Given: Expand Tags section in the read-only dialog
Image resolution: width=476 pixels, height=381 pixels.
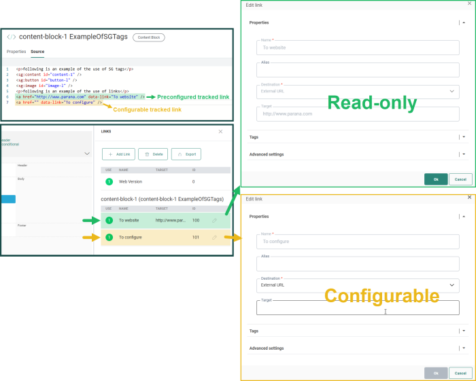Looking at the screenshot, I should coord(463,137).
